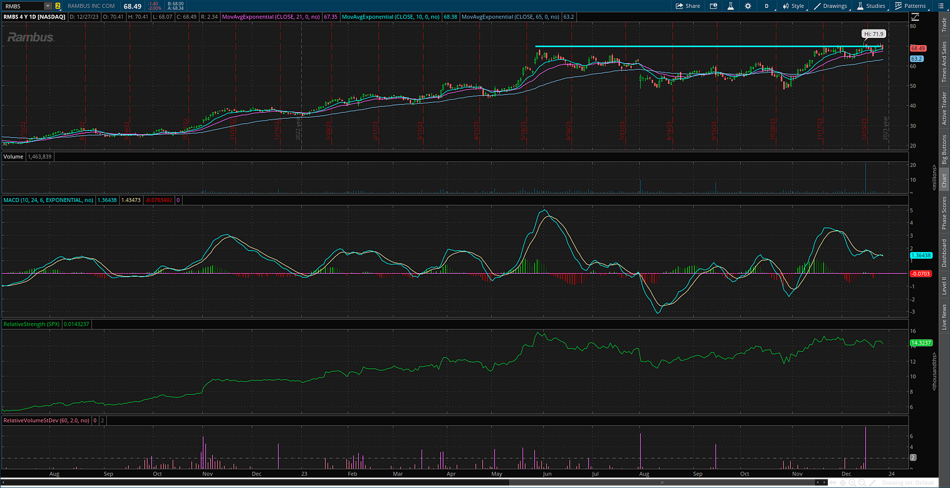The width and height of the screenshot is (950, 488).
Task: Open the list options menu icon
Action: click(x=941, y=5)
